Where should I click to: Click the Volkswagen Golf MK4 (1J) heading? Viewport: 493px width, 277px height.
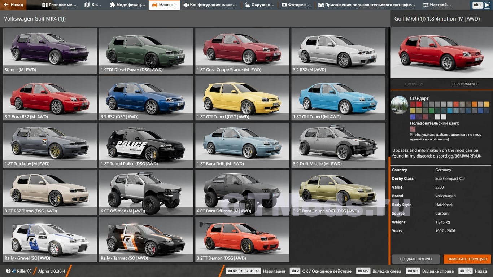[35, 19]
